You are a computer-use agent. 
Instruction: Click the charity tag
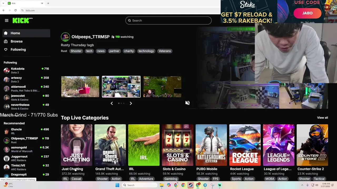click(129, 51)
